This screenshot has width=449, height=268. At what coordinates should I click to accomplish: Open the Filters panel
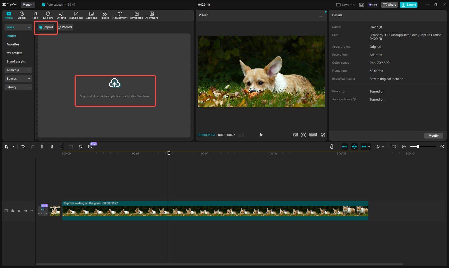(x=104, y=15)
